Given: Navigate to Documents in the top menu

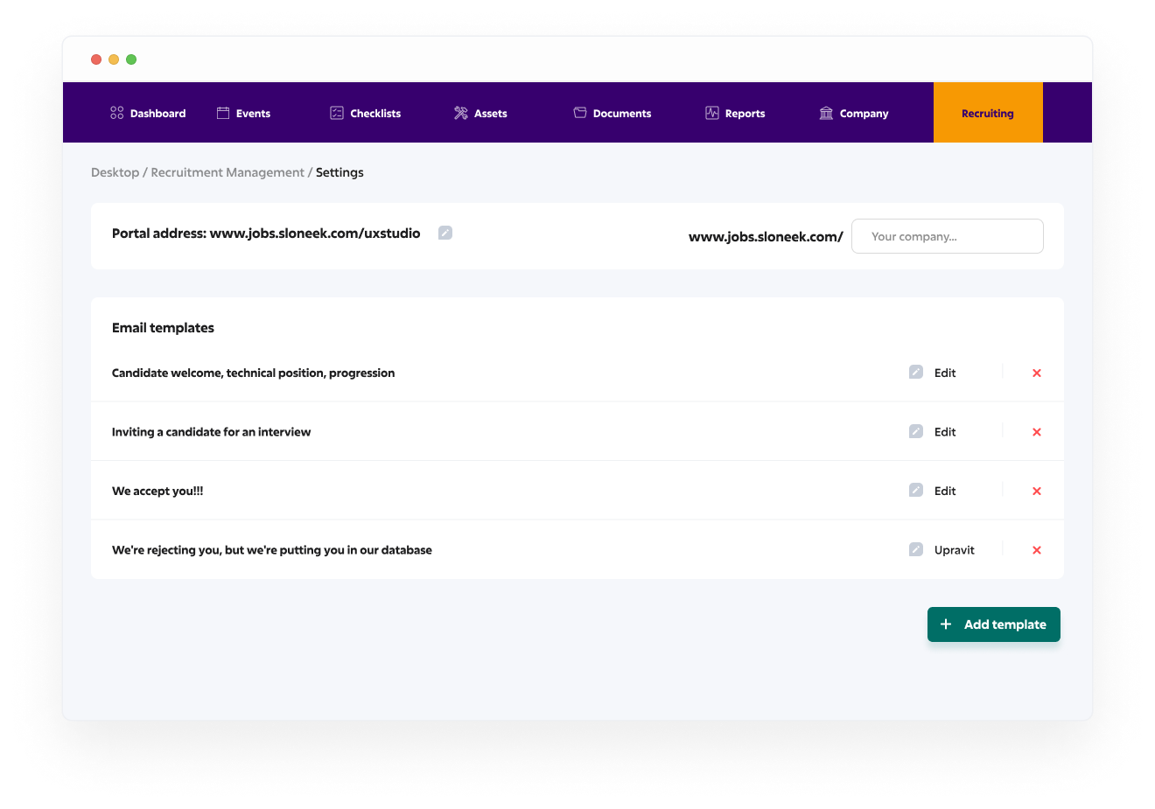Looking at the screenshot, I should [x=612, y=114].
